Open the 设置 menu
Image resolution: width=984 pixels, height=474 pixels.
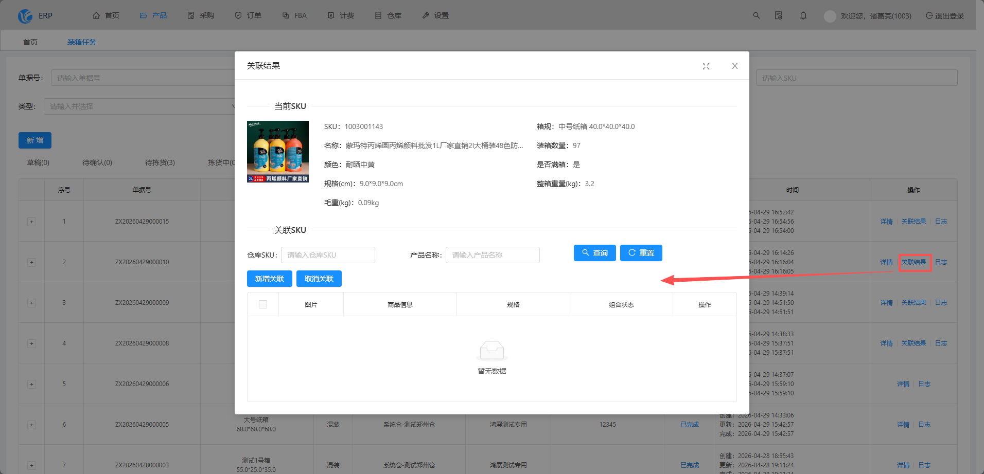435,15
